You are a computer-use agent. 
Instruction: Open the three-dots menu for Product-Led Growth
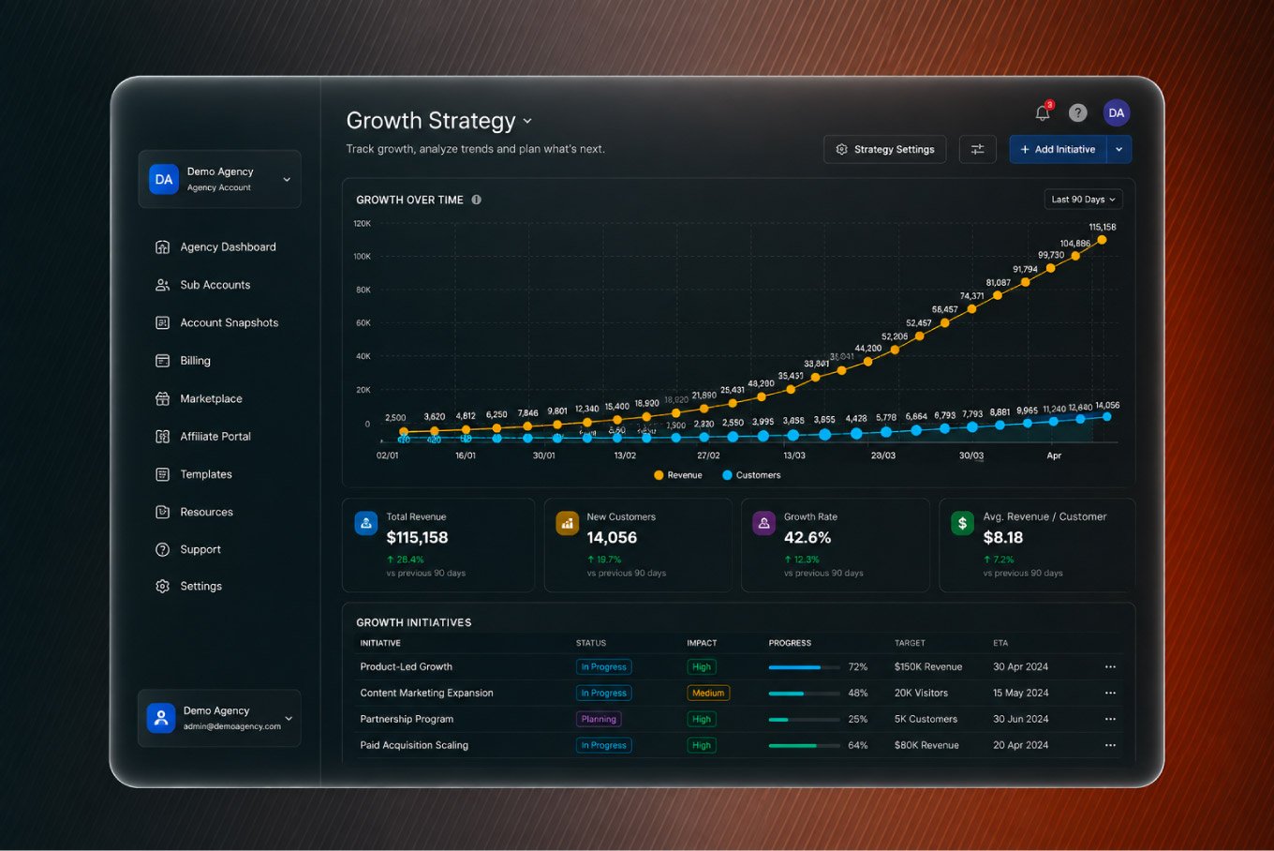(1110, 667)
